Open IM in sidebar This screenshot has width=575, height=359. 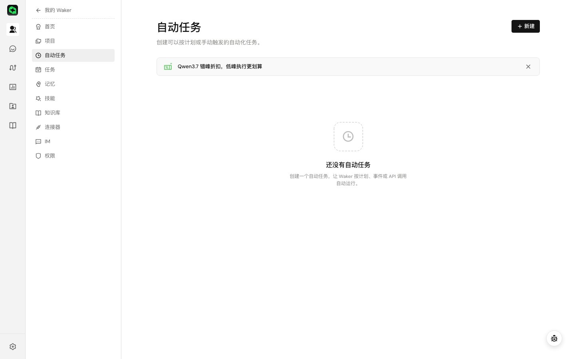coord(73,142)
